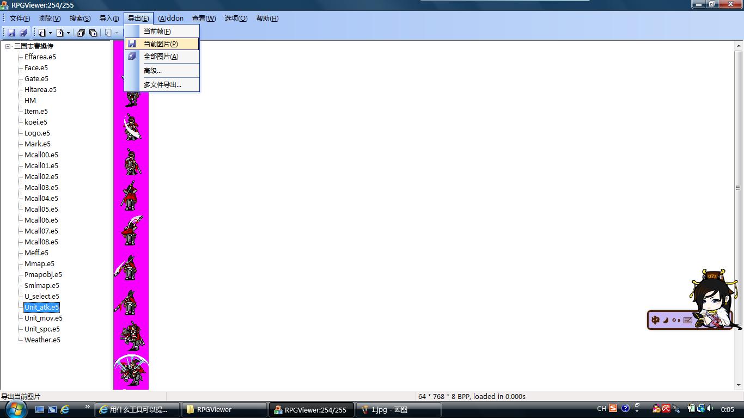Choose 多文件导出... menu entry
The image size is (744, 418).
(162, 85)
